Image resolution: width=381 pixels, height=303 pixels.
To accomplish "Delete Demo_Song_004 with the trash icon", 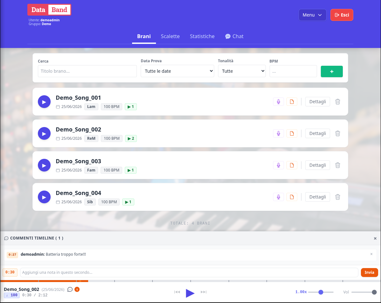I will pos(337,197).
